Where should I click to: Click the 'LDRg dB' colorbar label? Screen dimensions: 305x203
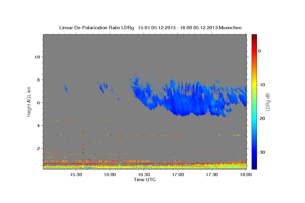pos(267,102)
